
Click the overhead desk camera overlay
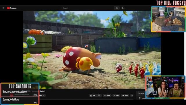168,19
